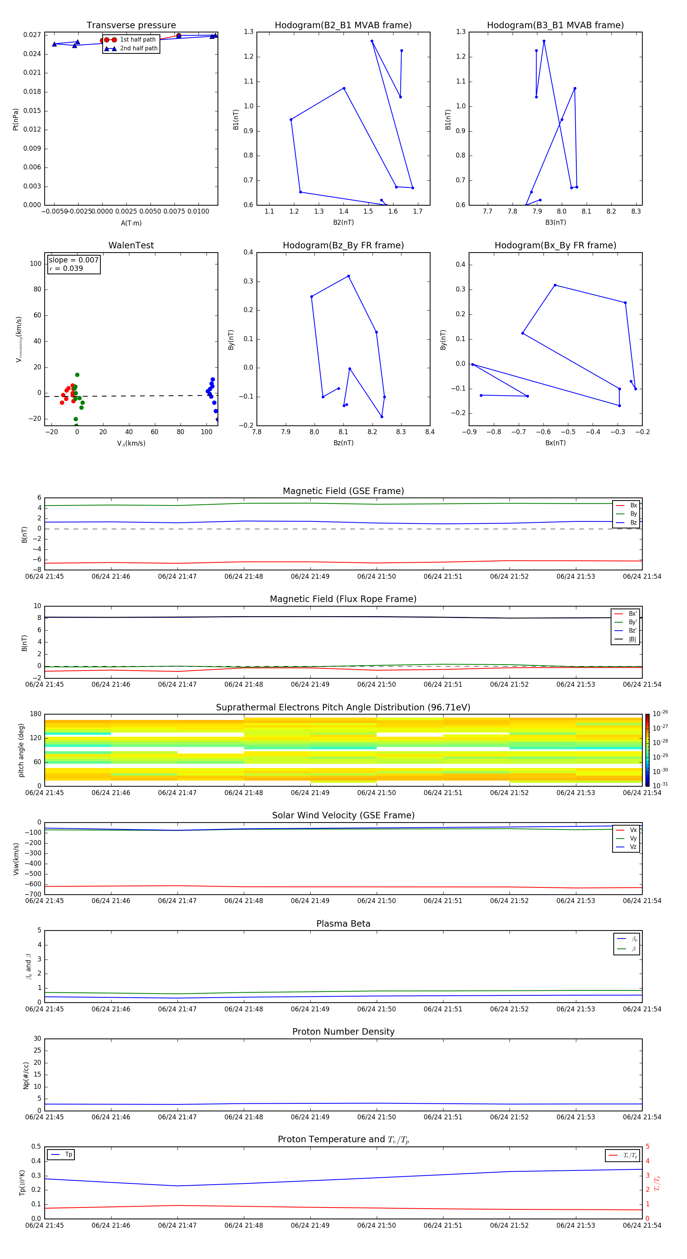The image size is (687, 1259).
Task: Click '06/24 21:54' tick under temperature plot
Action: [x=642, y=1225]
